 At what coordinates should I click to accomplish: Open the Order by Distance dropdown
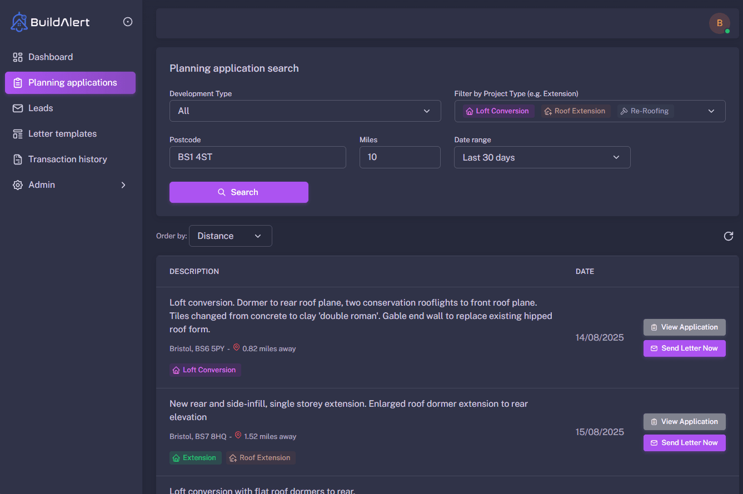point(230,236)
